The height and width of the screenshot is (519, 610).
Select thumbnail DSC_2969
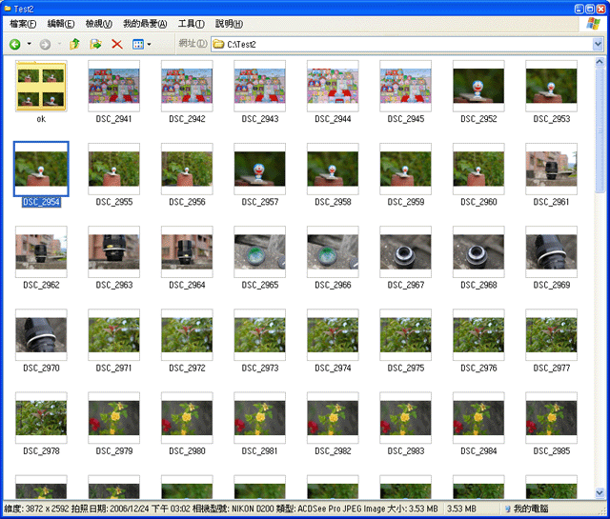pyautogui.click(x=551, y=252)
